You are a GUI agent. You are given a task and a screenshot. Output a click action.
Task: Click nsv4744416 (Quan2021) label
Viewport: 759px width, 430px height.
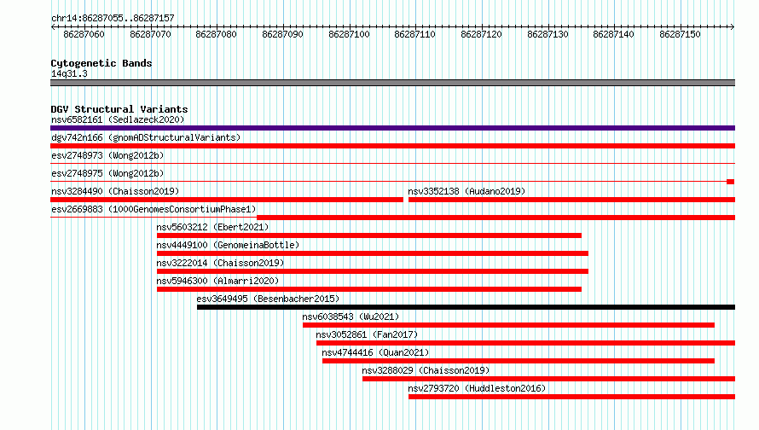[x=375, y=352]
